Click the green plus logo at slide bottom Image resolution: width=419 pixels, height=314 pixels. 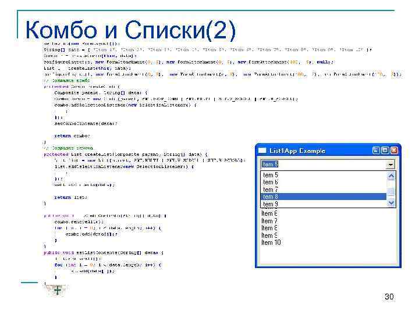[57, 290]
